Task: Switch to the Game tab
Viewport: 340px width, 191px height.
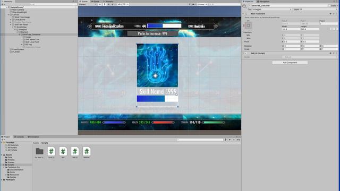Action: click(95, 1)
